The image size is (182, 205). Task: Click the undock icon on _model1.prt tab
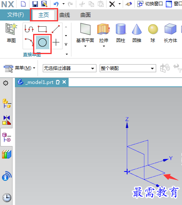pos(58,82)
